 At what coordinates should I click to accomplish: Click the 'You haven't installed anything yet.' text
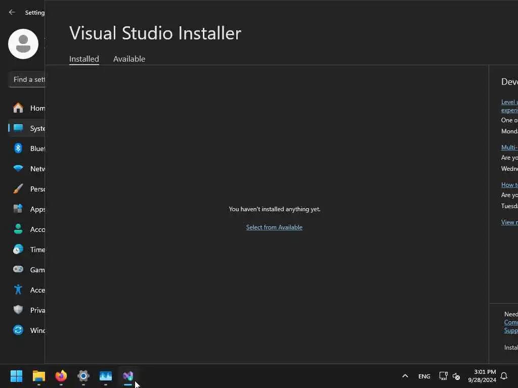[275, 209]
